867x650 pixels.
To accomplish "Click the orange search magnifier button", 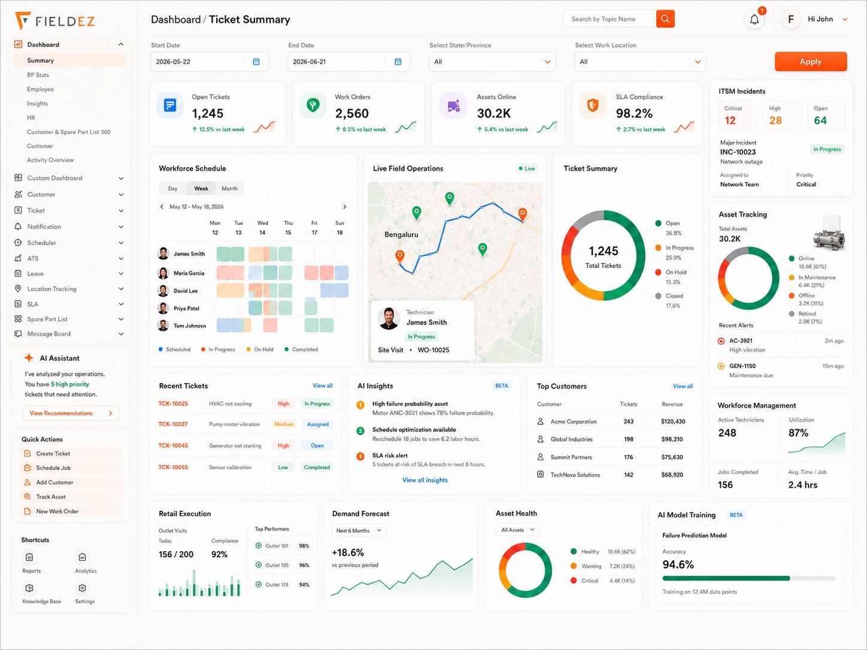I will tap(665, 19).
